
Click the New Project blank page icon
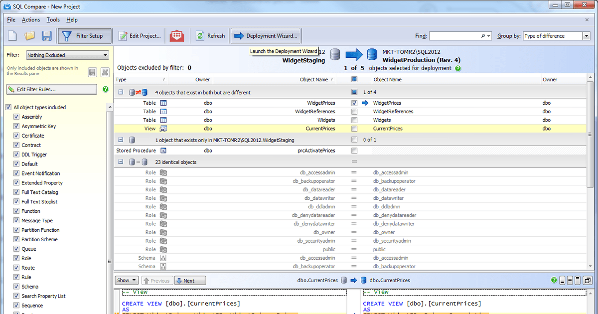point(12,36)
